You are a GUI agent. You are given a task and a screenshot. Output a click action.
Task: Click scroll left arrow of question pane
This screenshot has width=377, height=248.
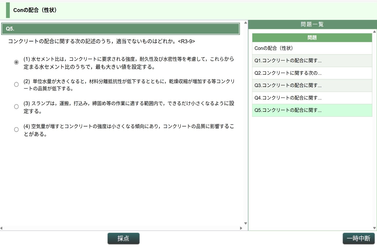[x=2, y=228]
